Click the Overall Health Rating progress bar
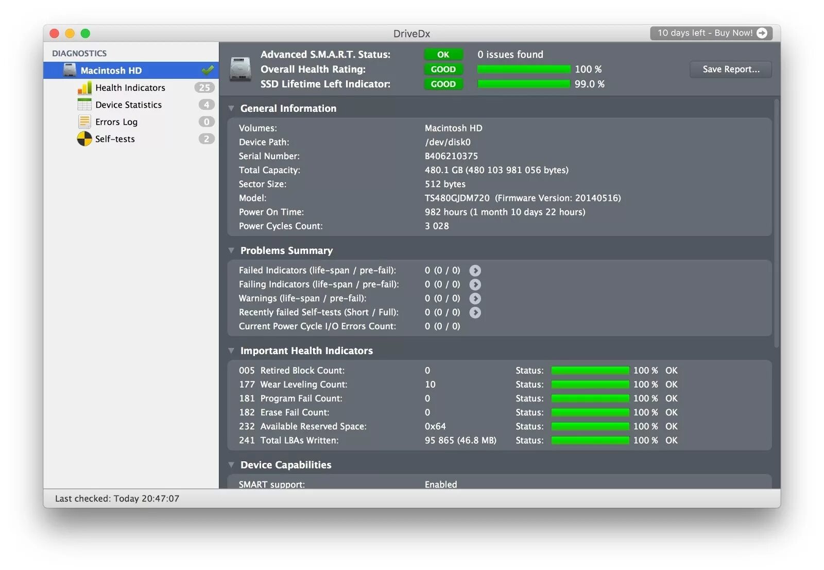The height and width of the screenshot is (570, 824). [524, 69]
